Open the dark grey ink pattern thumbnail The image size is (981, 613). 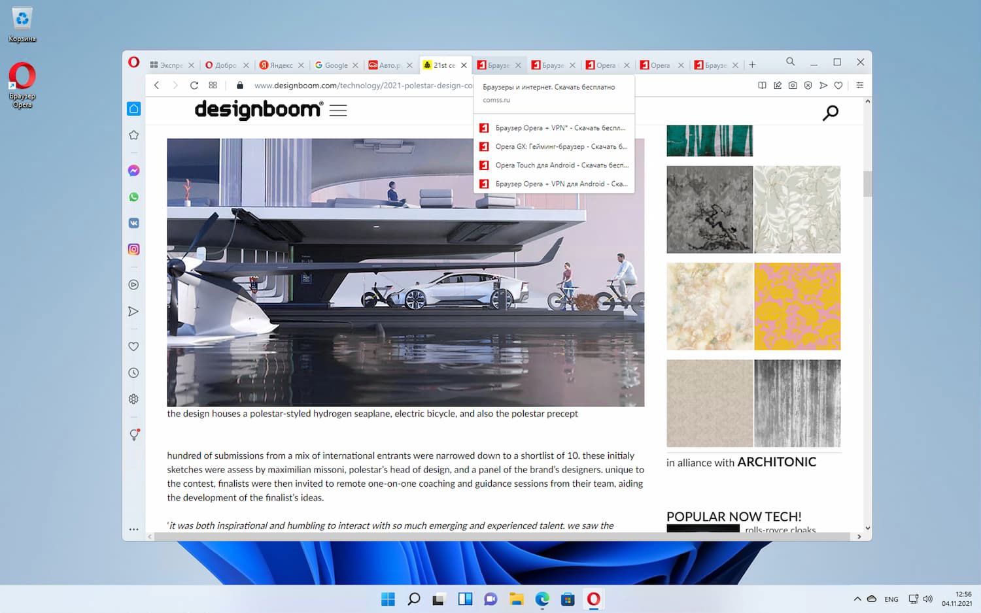(x=710, y=210)
